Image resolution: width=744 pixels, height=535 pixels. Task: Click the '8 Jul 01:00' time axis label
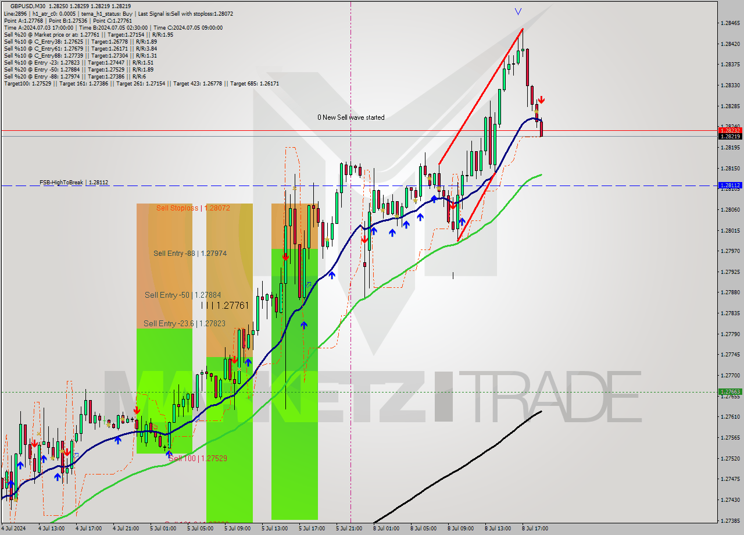pos(386,529)
